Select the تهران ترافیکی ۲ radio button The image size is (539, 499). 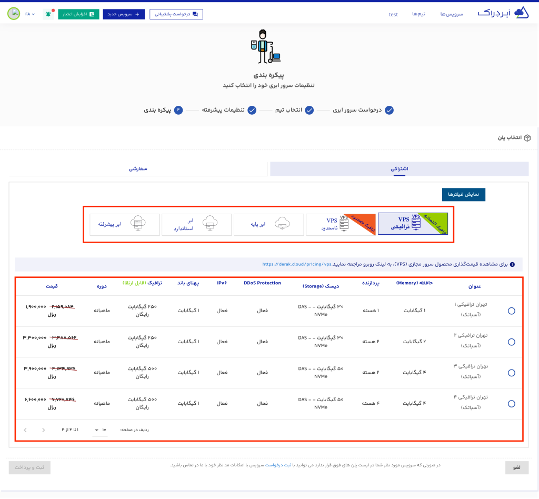511,342
